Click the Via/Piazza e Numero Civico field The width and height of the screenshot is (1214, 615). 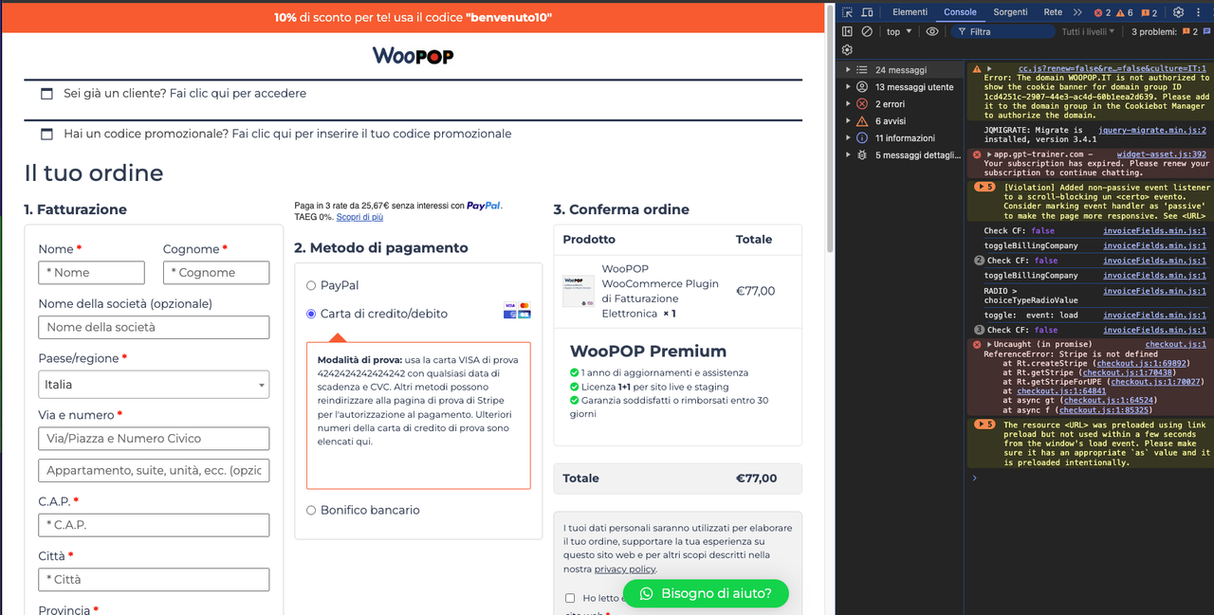pos(154,439)
